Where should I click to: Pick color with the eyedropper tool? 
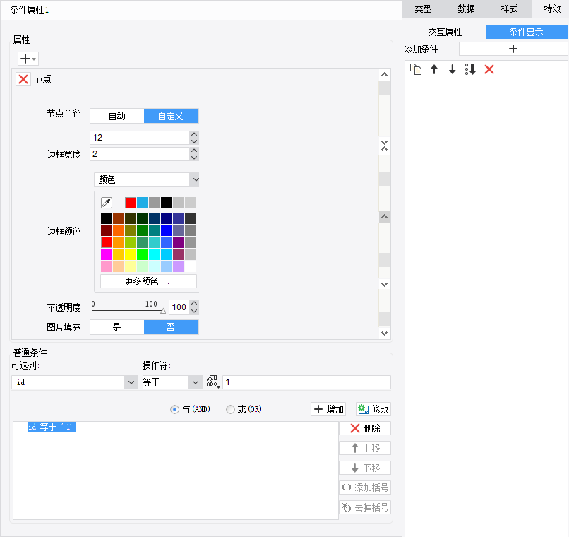pyautogui.click(x=107, y=203)
